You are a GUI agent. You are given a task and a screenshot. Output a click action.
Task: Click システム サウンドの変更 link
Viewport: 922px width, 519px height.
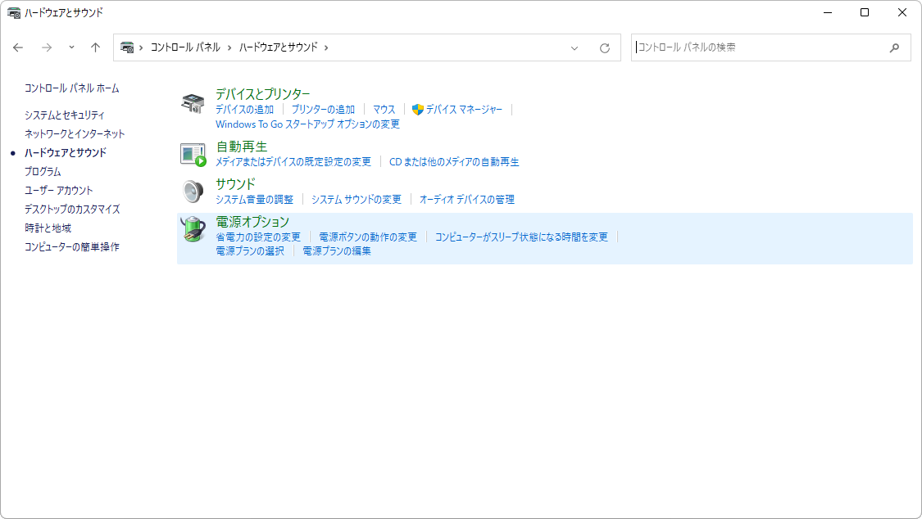357,199
